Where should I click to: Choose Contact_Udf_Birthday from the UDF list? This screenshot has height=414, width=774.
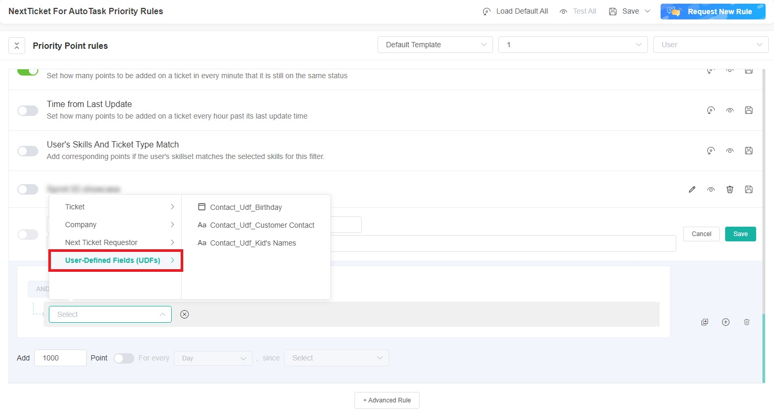coord(245,207)
